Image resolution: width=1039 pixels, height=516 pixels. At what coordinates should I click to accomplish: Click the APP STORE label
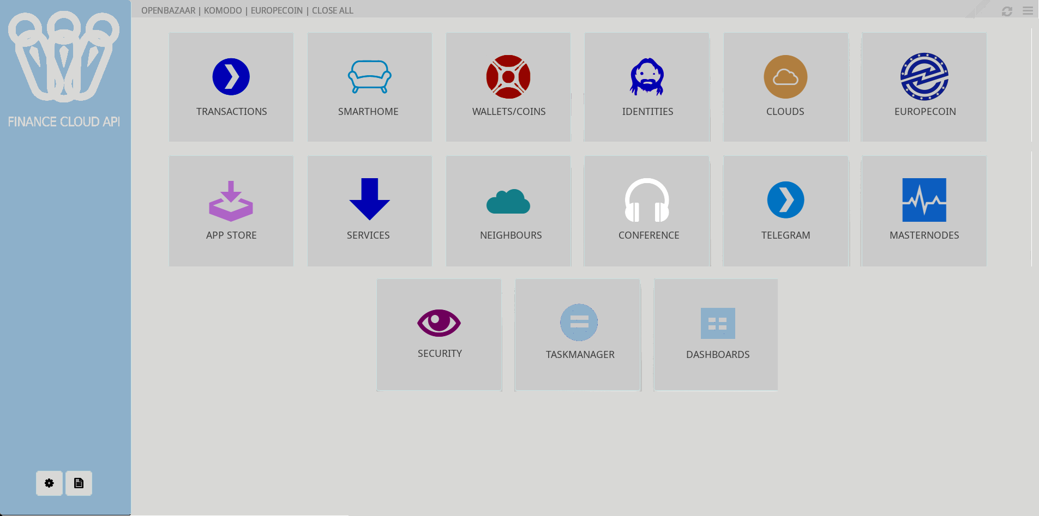point(231,235)
